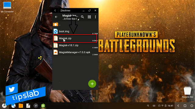Switch to grid view in ZArchiver
This screenshot has height=109, width=195.
[89, 17]
